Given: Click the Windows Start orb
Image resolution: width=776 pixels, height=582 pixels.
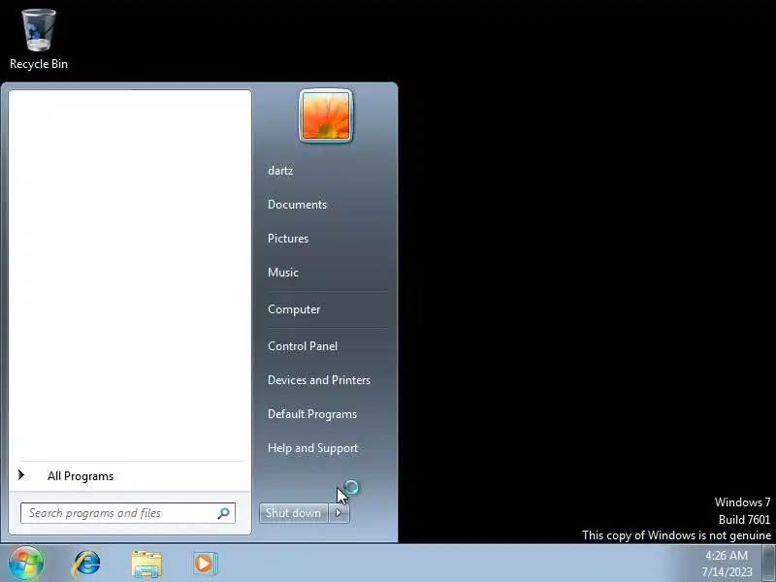Looking at the screenshot, I should pos(26,564).
